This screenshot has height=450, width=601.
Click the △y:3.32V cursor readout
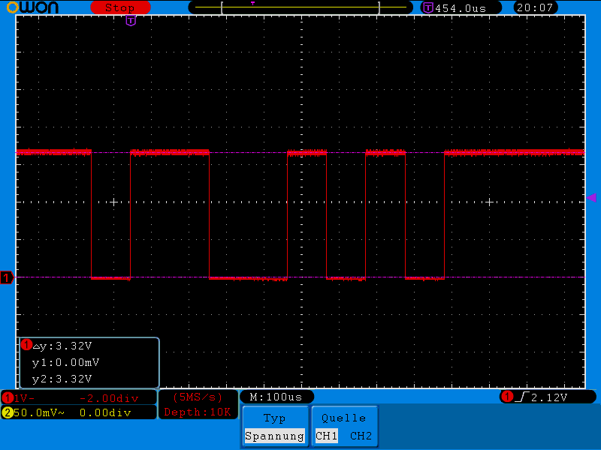[x=62, y=346]
